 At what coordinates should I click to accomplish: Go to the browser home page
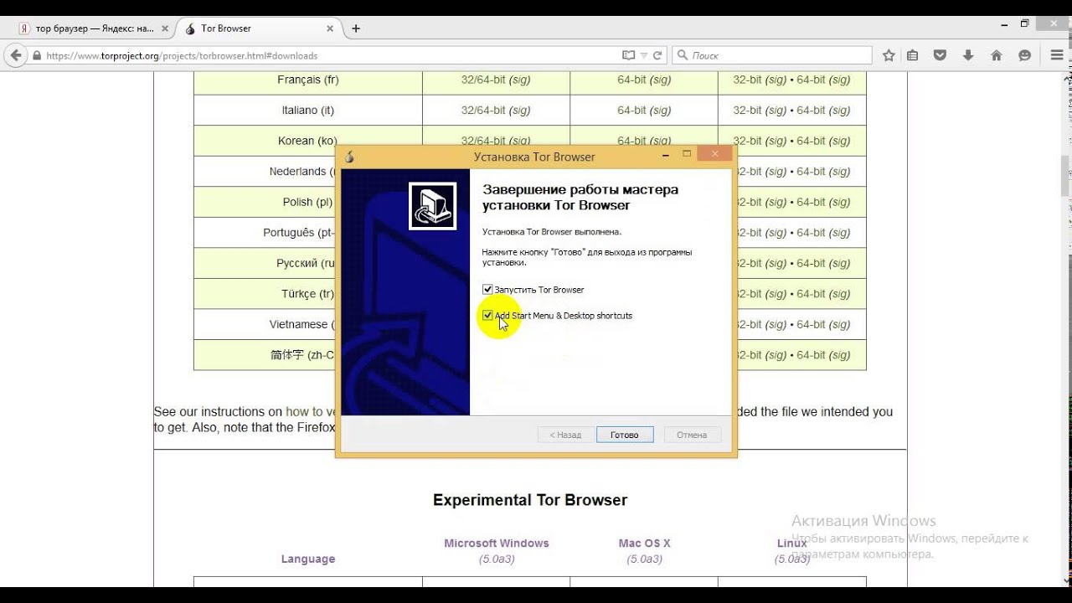click(x=996, y=55)
